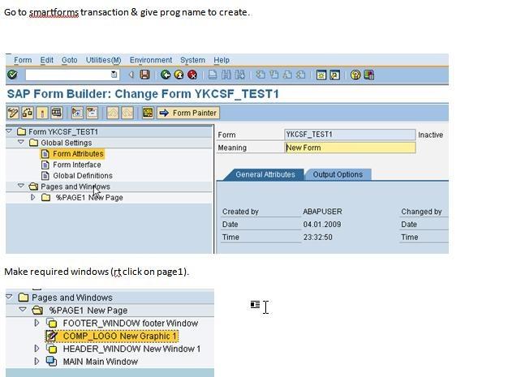
Task: Click the Last Page icon
Action: point(300,75)
